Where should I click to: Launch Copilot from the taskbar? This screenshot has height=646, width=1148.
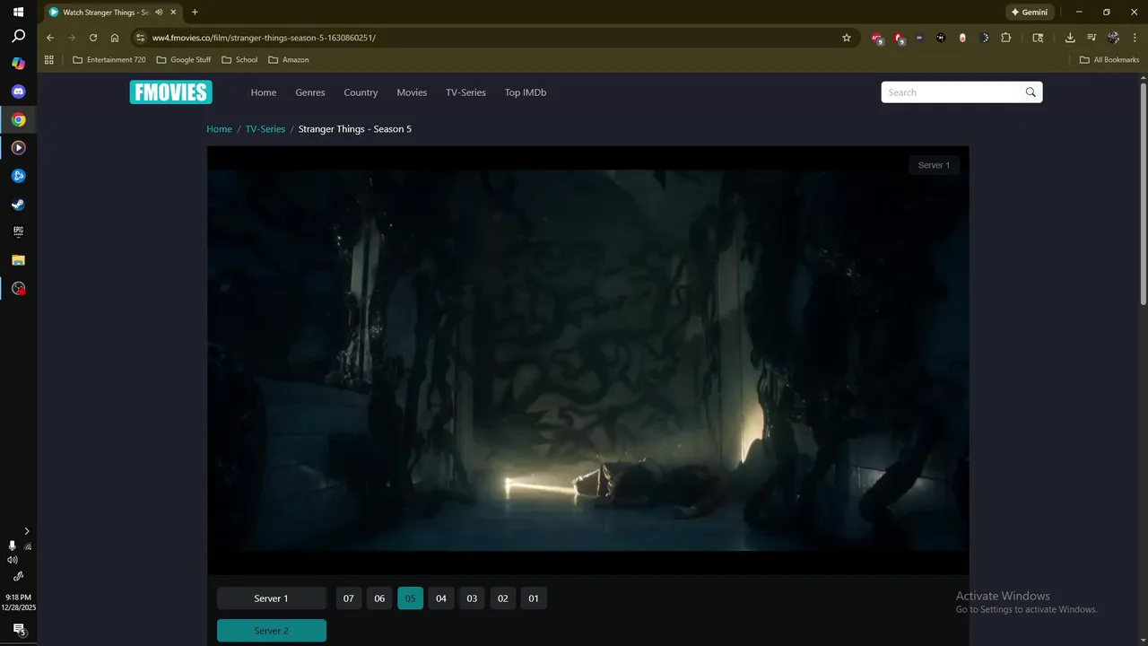18,64
